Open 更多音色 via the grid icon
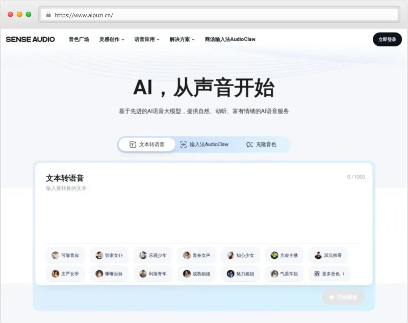The image size is (408, 323). [316, 274]
